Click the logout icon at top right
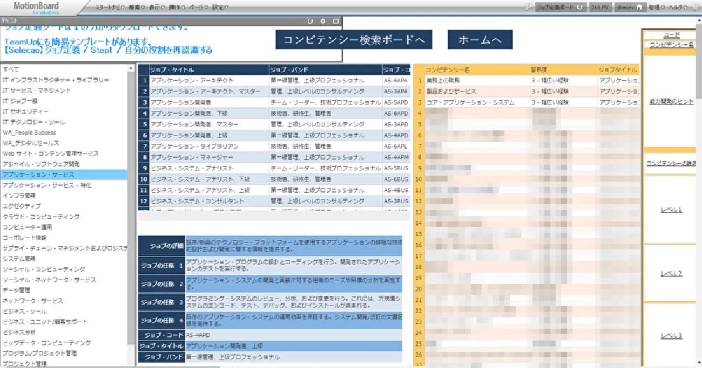Viewport: 702px width, 368px height. click(x=695, y=8)
